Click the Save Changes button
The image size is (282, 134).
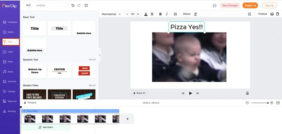230,5
